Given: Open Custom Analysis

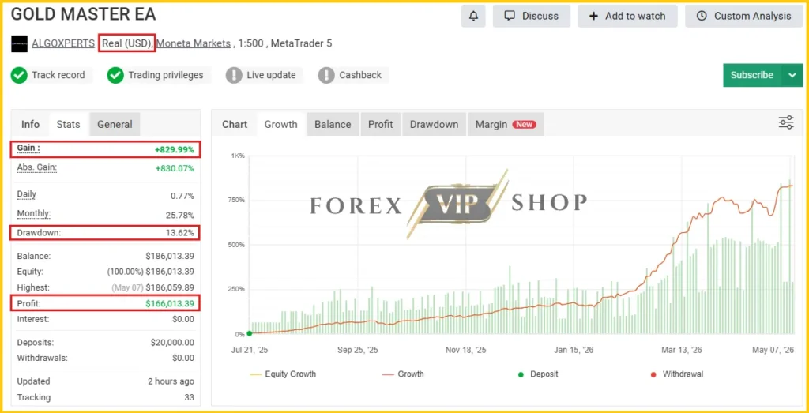Looking at the screenshot, I should coord(744,16).
